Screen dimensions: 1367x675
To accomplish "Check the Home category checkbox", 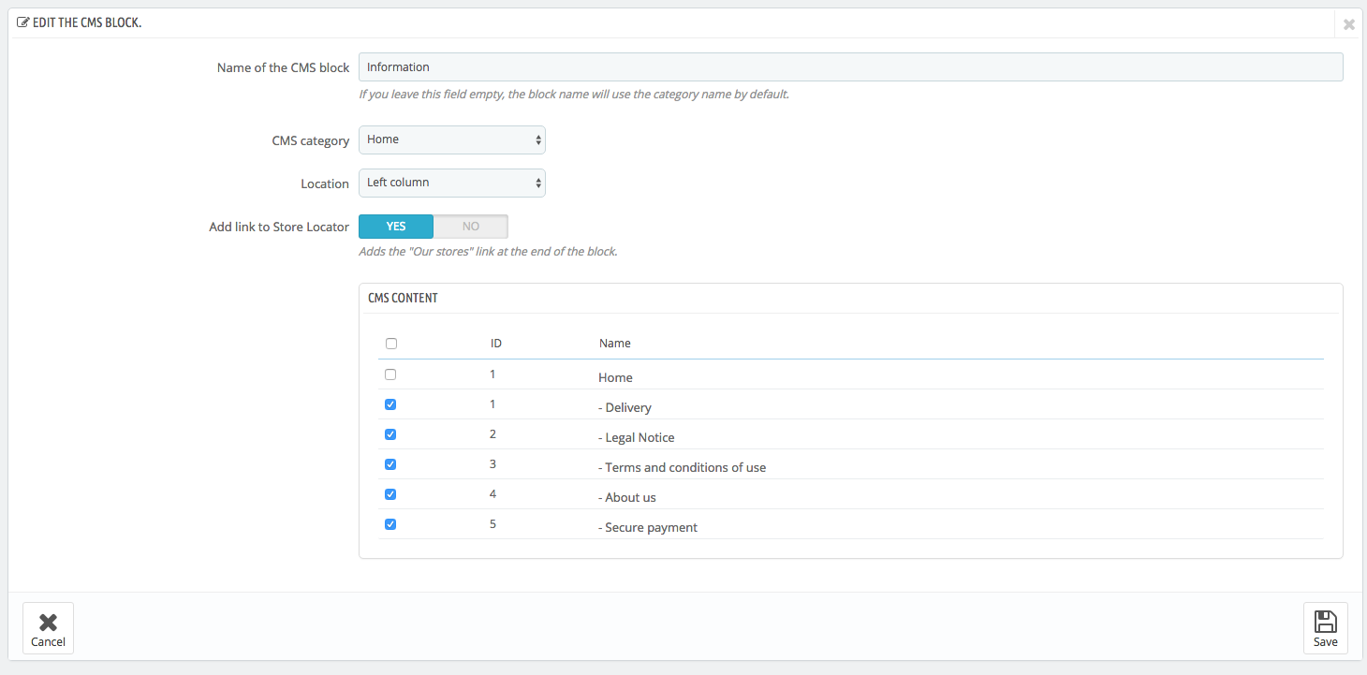I will [390, 374].
